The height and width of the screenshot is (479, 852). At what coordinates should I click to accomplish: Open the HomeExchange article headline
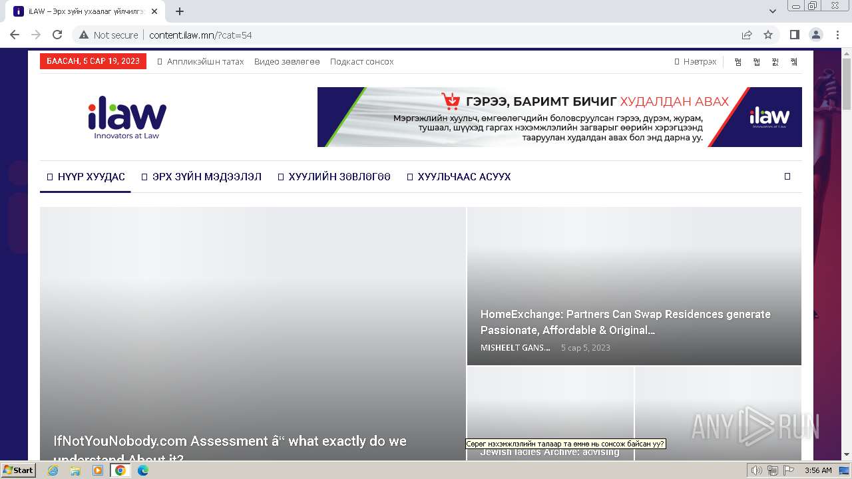click(x=626, y=322)
